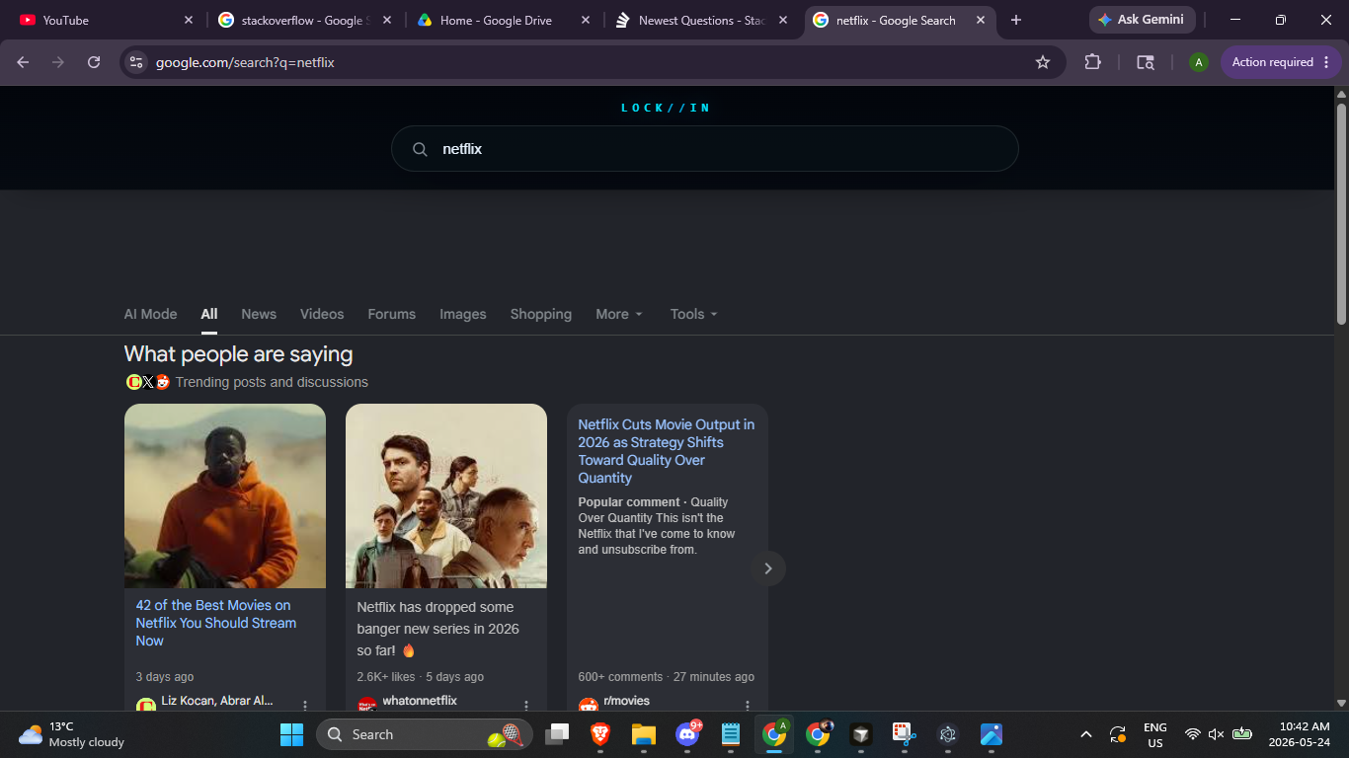This screenshot has height=758, width=1349.
Task: Open Discord from the taskbar
Action: 687,734
